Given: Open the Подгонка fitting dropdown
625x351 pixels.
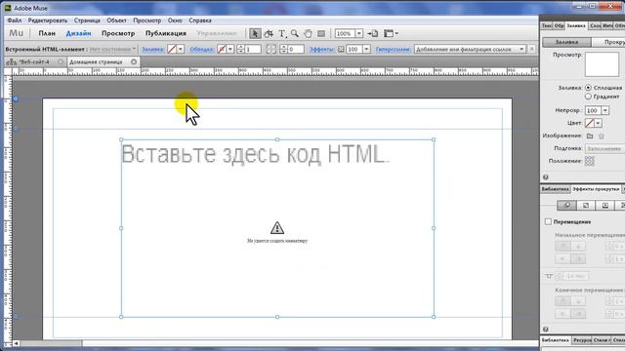Looking at the screenshot, I should click(604, 148).
